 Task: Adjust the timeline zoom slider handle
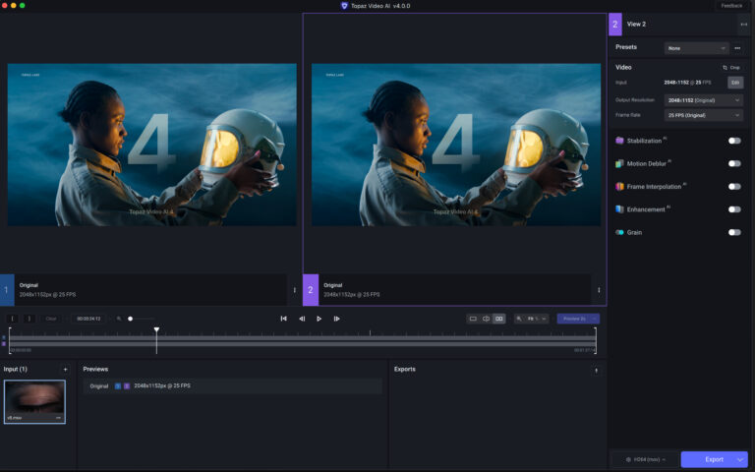[130, 319]
